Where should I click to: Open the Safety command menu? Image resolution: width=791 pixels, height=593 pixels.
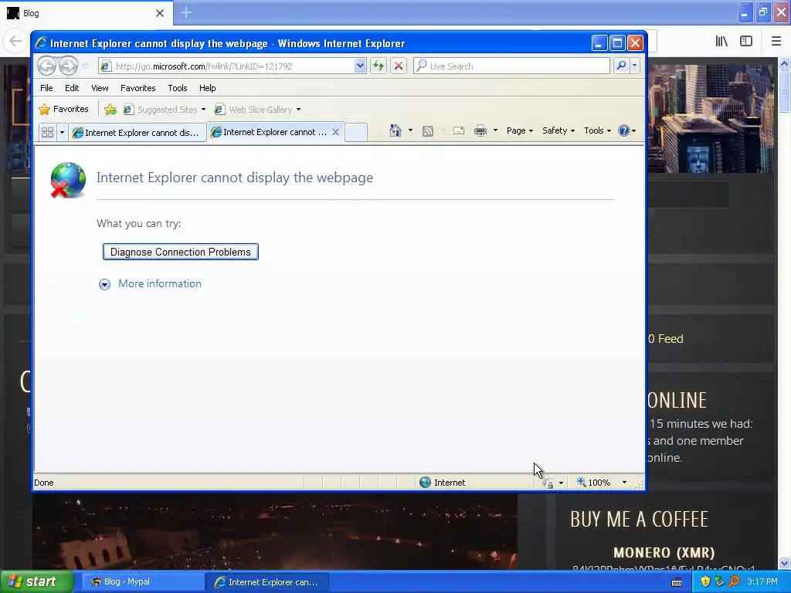point(558,130)
